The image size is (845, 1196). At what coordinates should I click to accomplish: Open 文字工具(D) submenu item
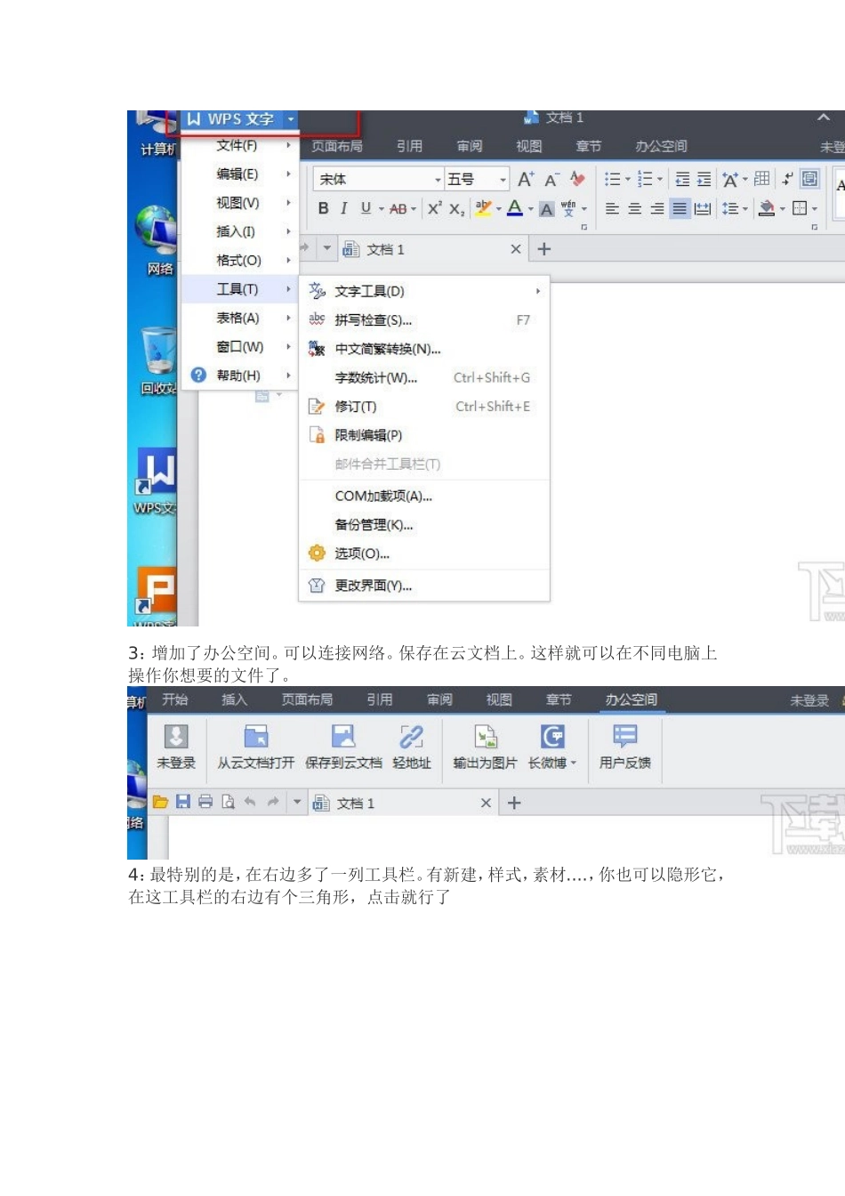423,291
